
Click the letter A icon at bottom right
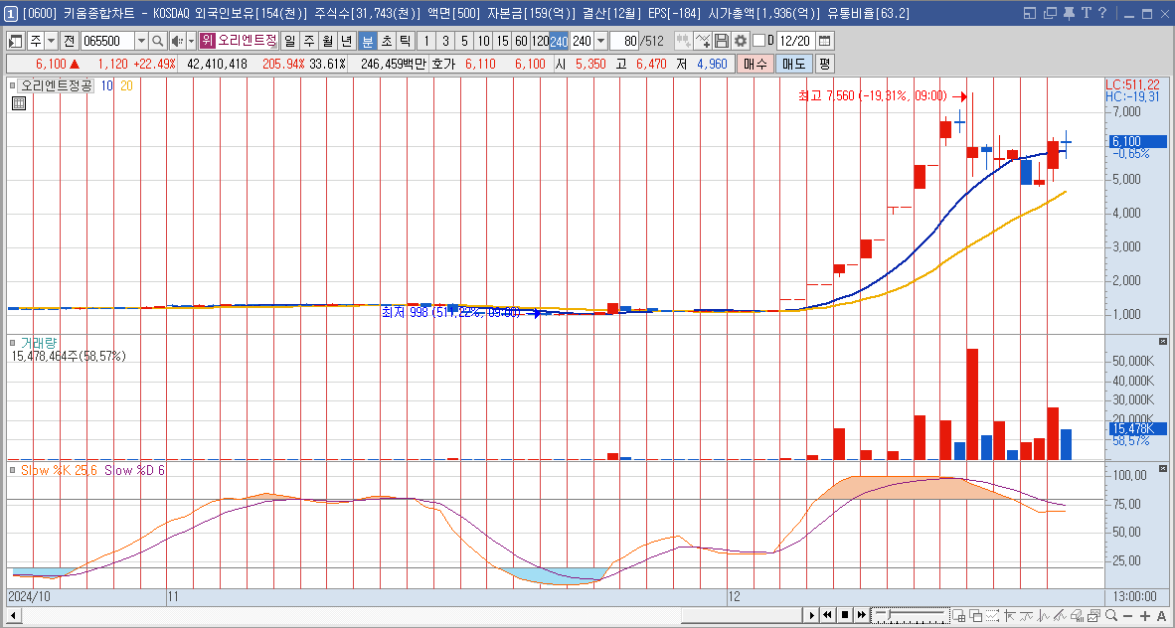click(1161, 615)
